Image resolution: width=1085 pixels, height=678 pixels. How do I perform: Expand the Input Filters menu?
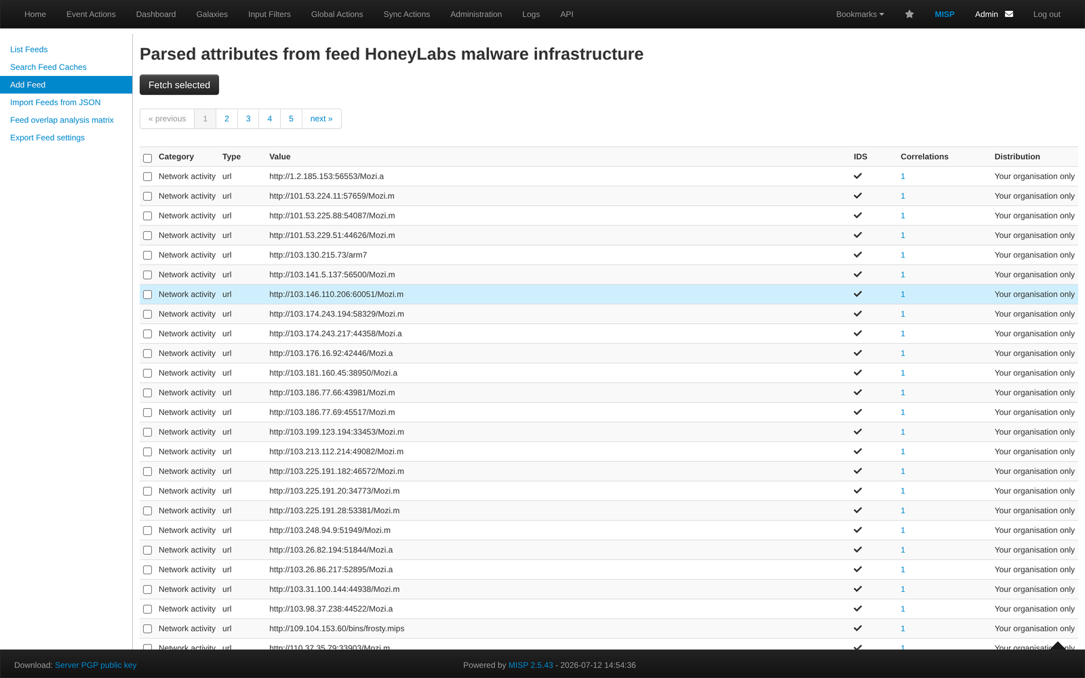[269, 14]
